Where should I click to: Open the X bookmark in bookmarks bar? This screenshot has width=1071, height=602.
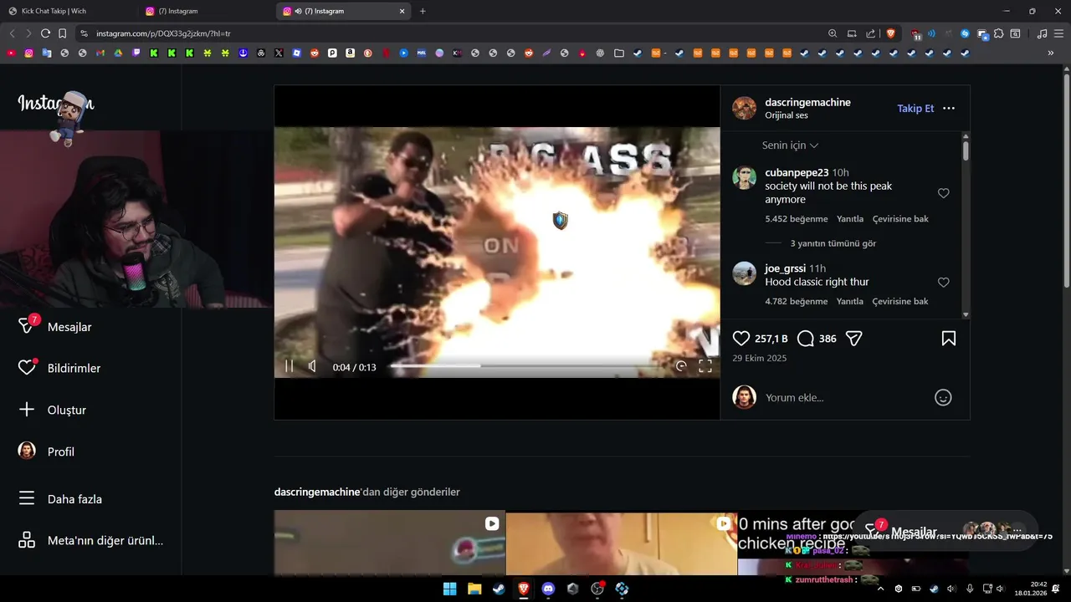point(279,53)
